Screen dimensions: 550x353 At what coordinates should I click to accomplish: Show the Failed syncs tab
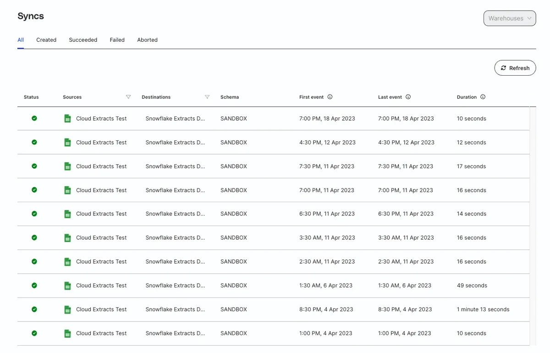pos(117,40)
